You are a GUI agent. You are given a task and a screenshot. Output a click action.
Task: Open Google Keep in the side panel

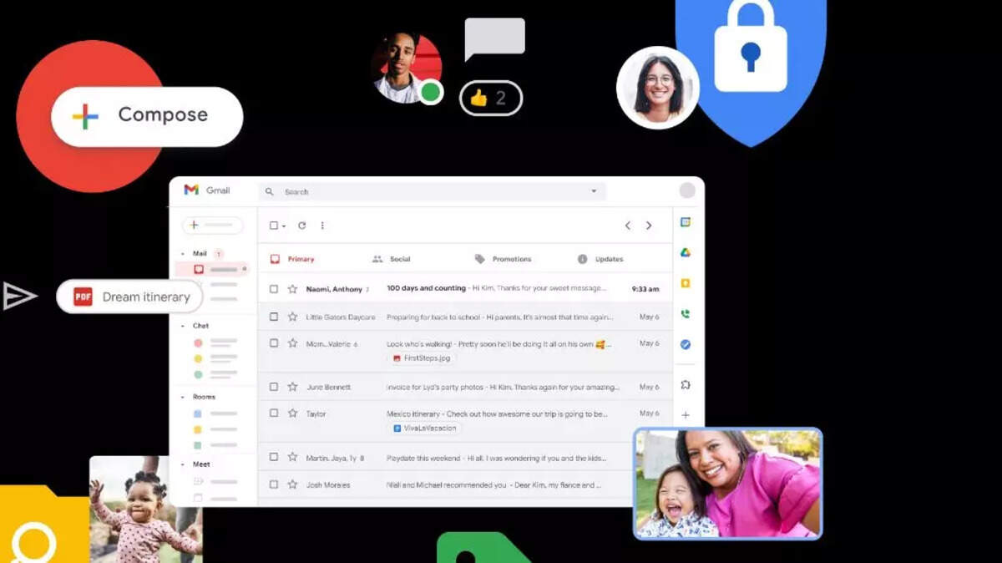coord(686,283)
